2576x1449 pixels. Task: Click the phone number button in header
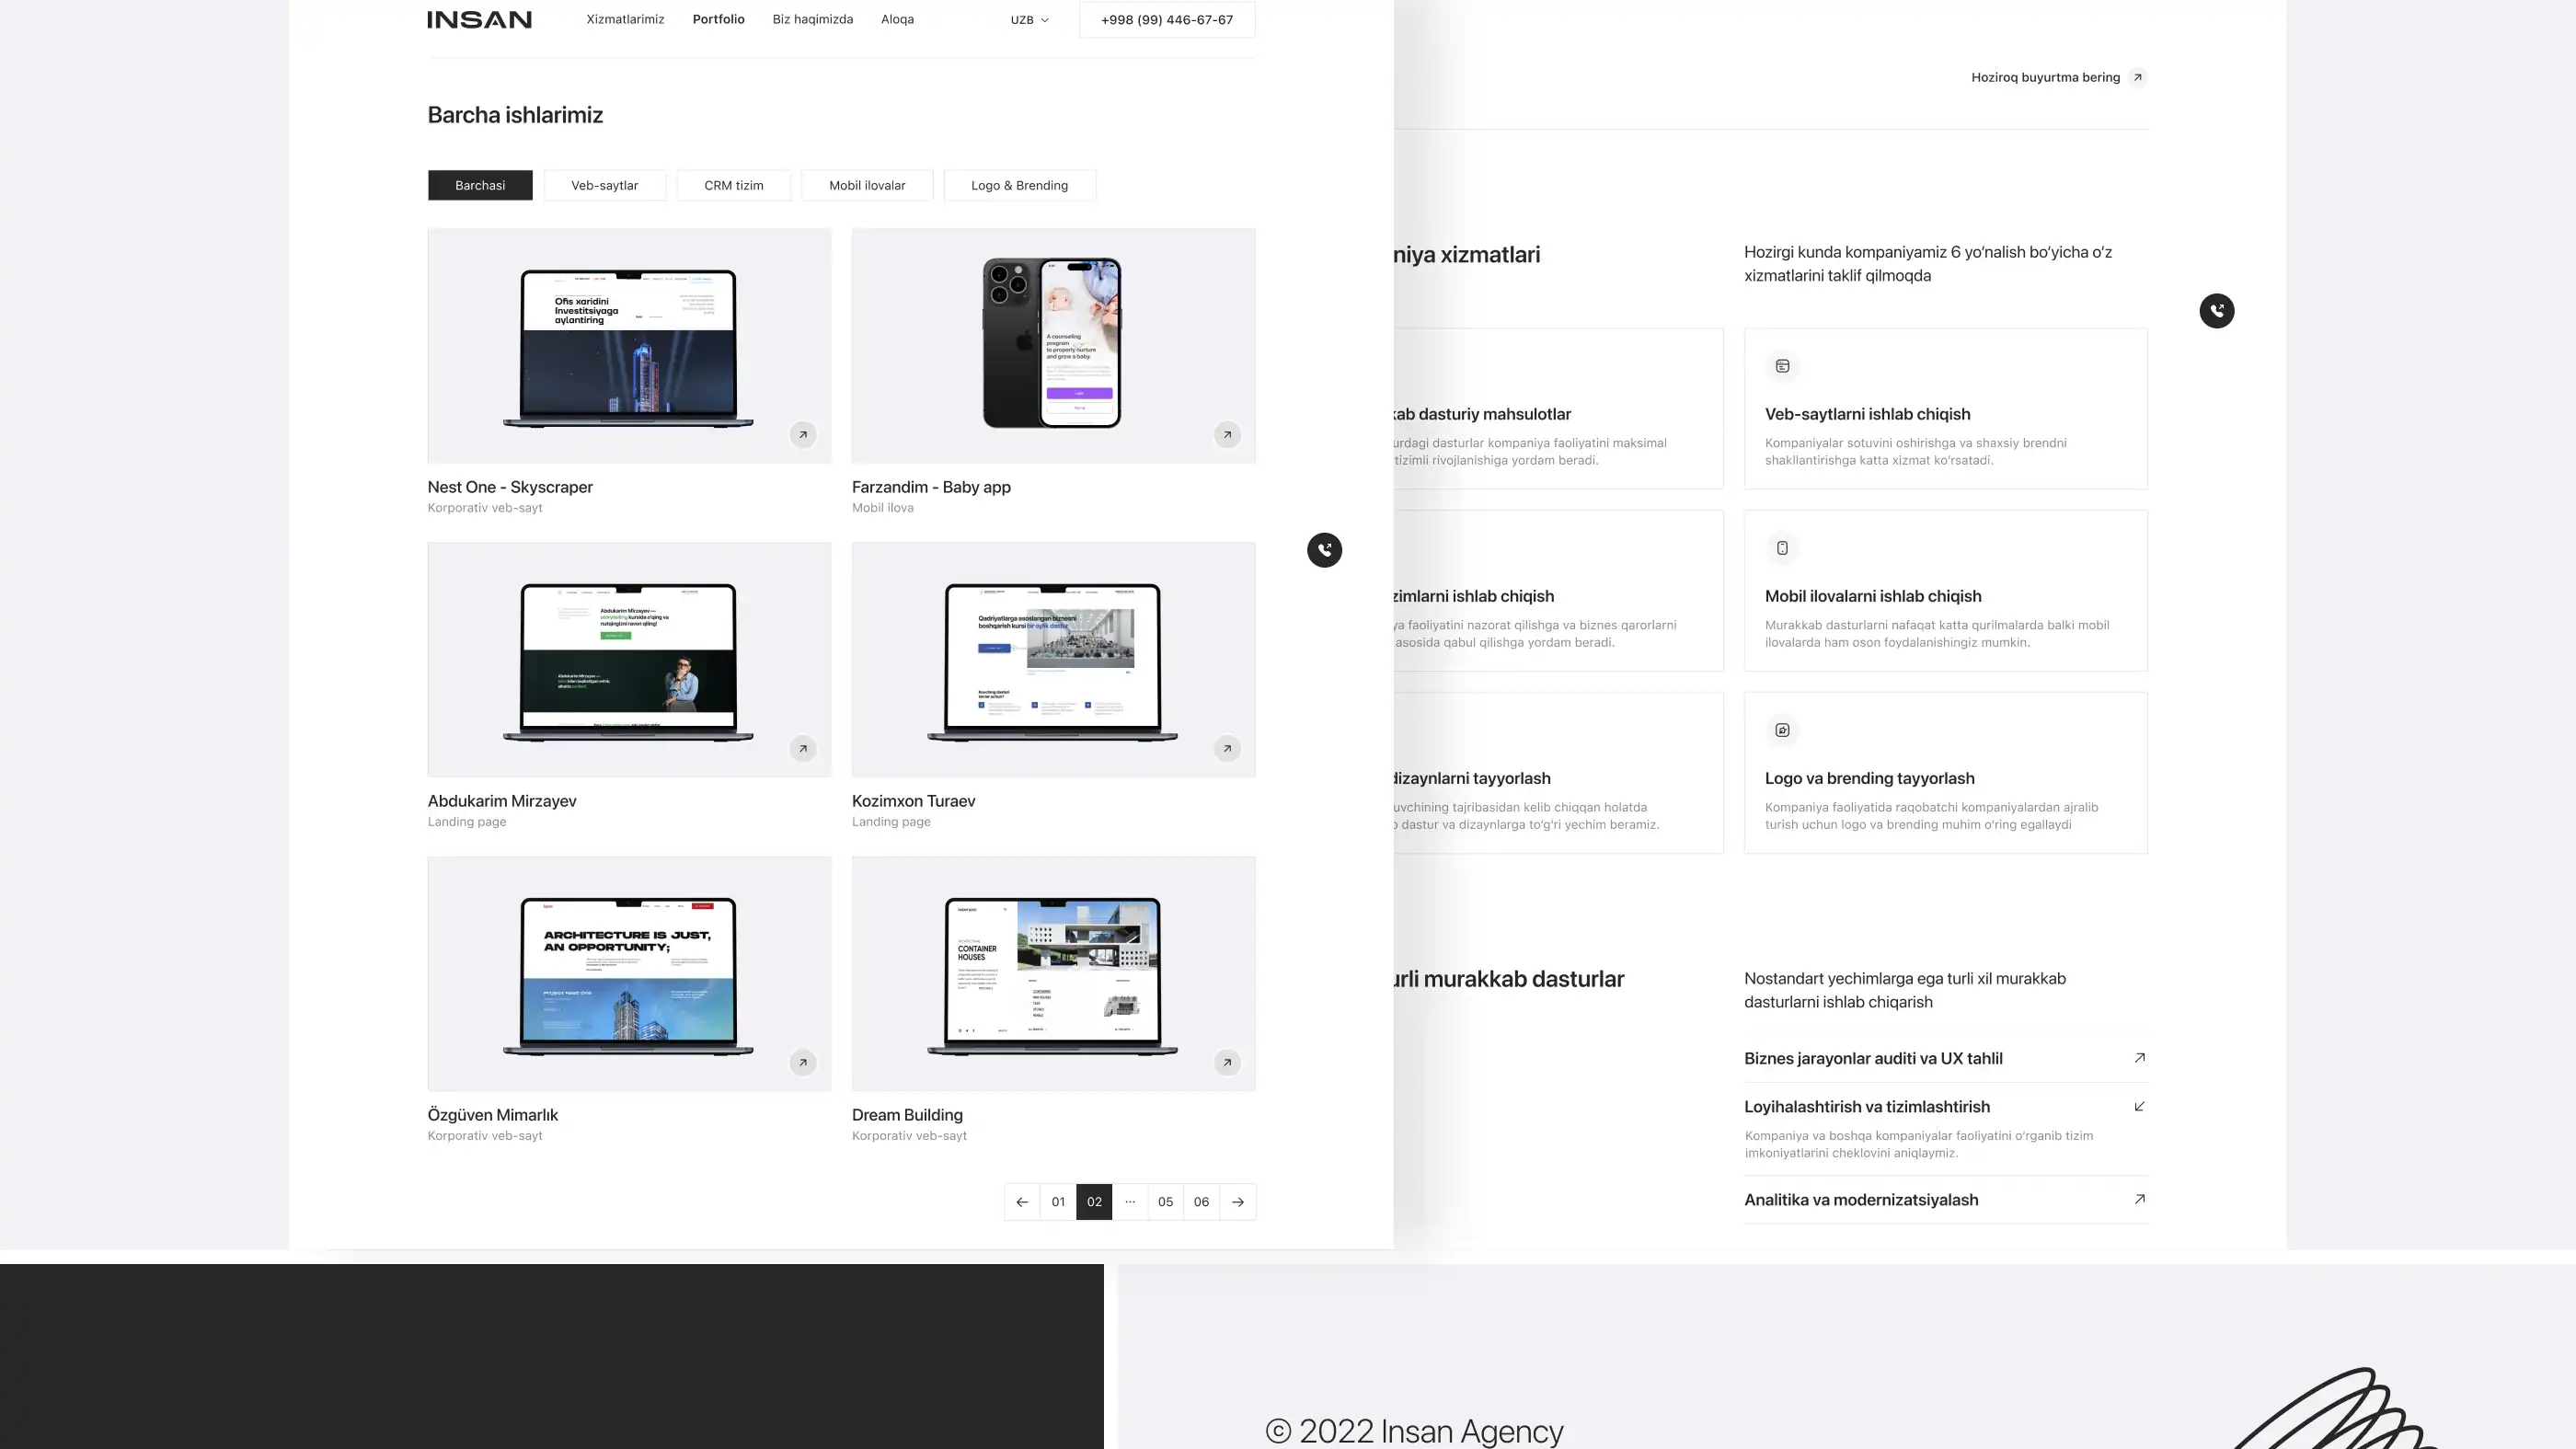[x=1166, y=20]
